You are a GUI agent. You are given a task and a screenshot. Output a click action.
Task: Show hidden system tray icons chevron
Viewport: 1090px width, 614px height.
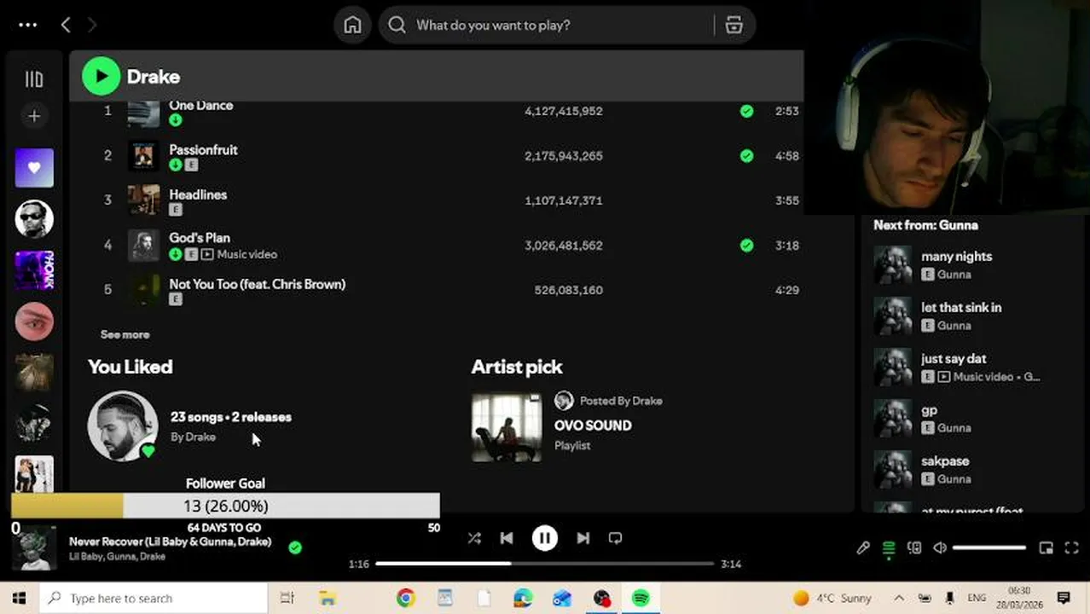pyautogui.click(x=899, y=598)
